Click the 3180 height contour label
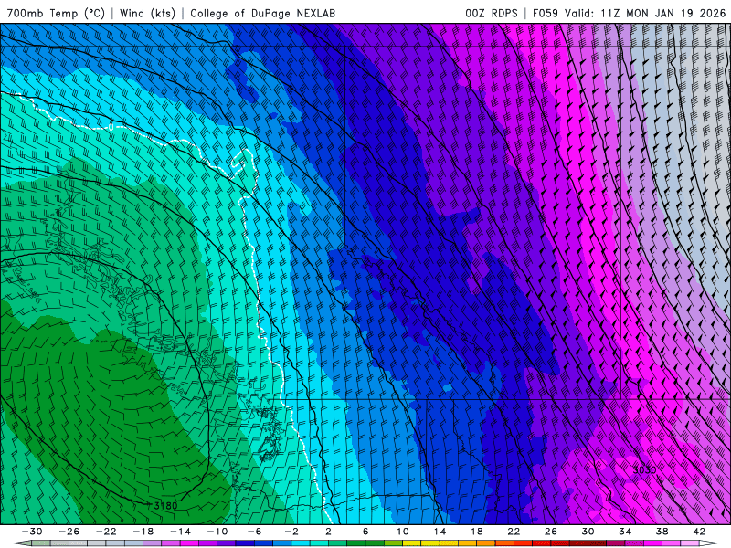 click(x=165, y=506)
